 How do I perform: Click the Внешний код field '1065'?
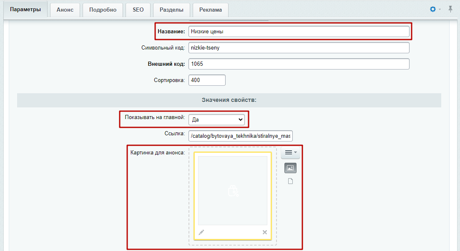[x=299, y=64]
